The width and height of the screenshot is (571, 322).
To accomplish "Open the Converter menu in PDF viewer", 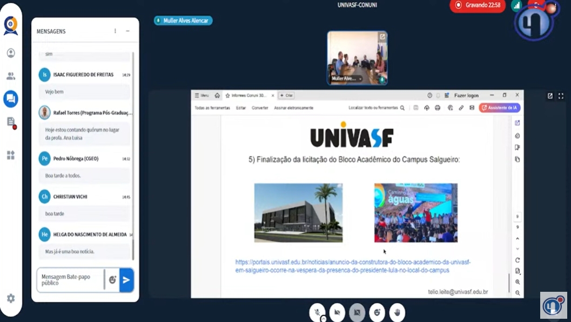I will click(260, 108).
